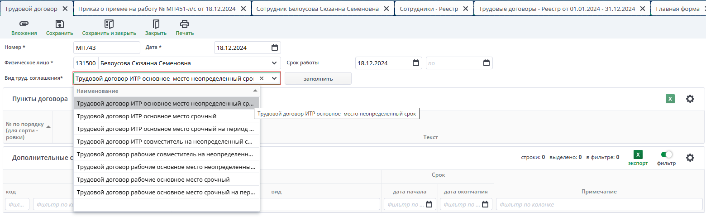Click Сохранить и закрыть toolbar icon
The image size is (706, 217).
pyautogui.click(x=109, y=24)
